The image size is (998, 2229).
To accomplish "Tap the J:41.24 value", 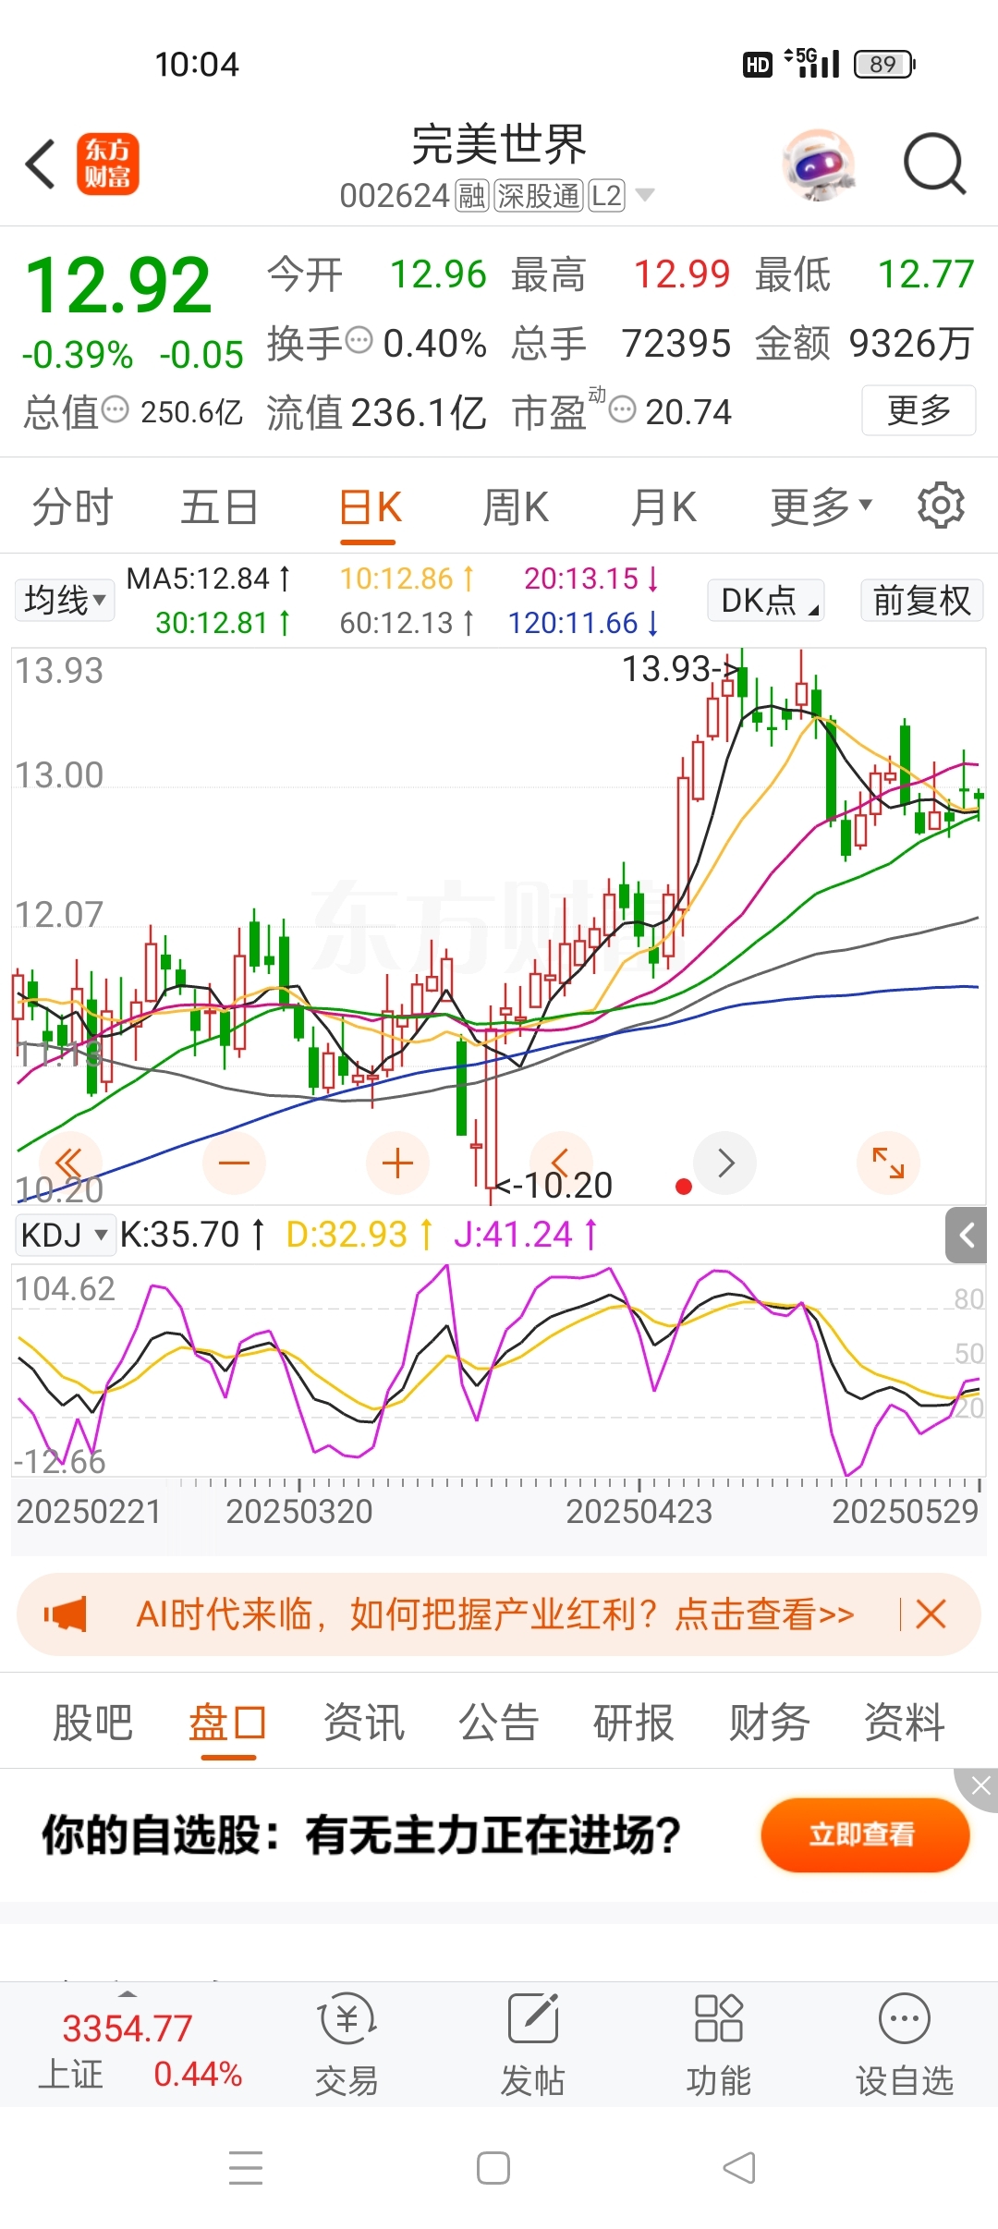I will click(x=526, y=1235).
